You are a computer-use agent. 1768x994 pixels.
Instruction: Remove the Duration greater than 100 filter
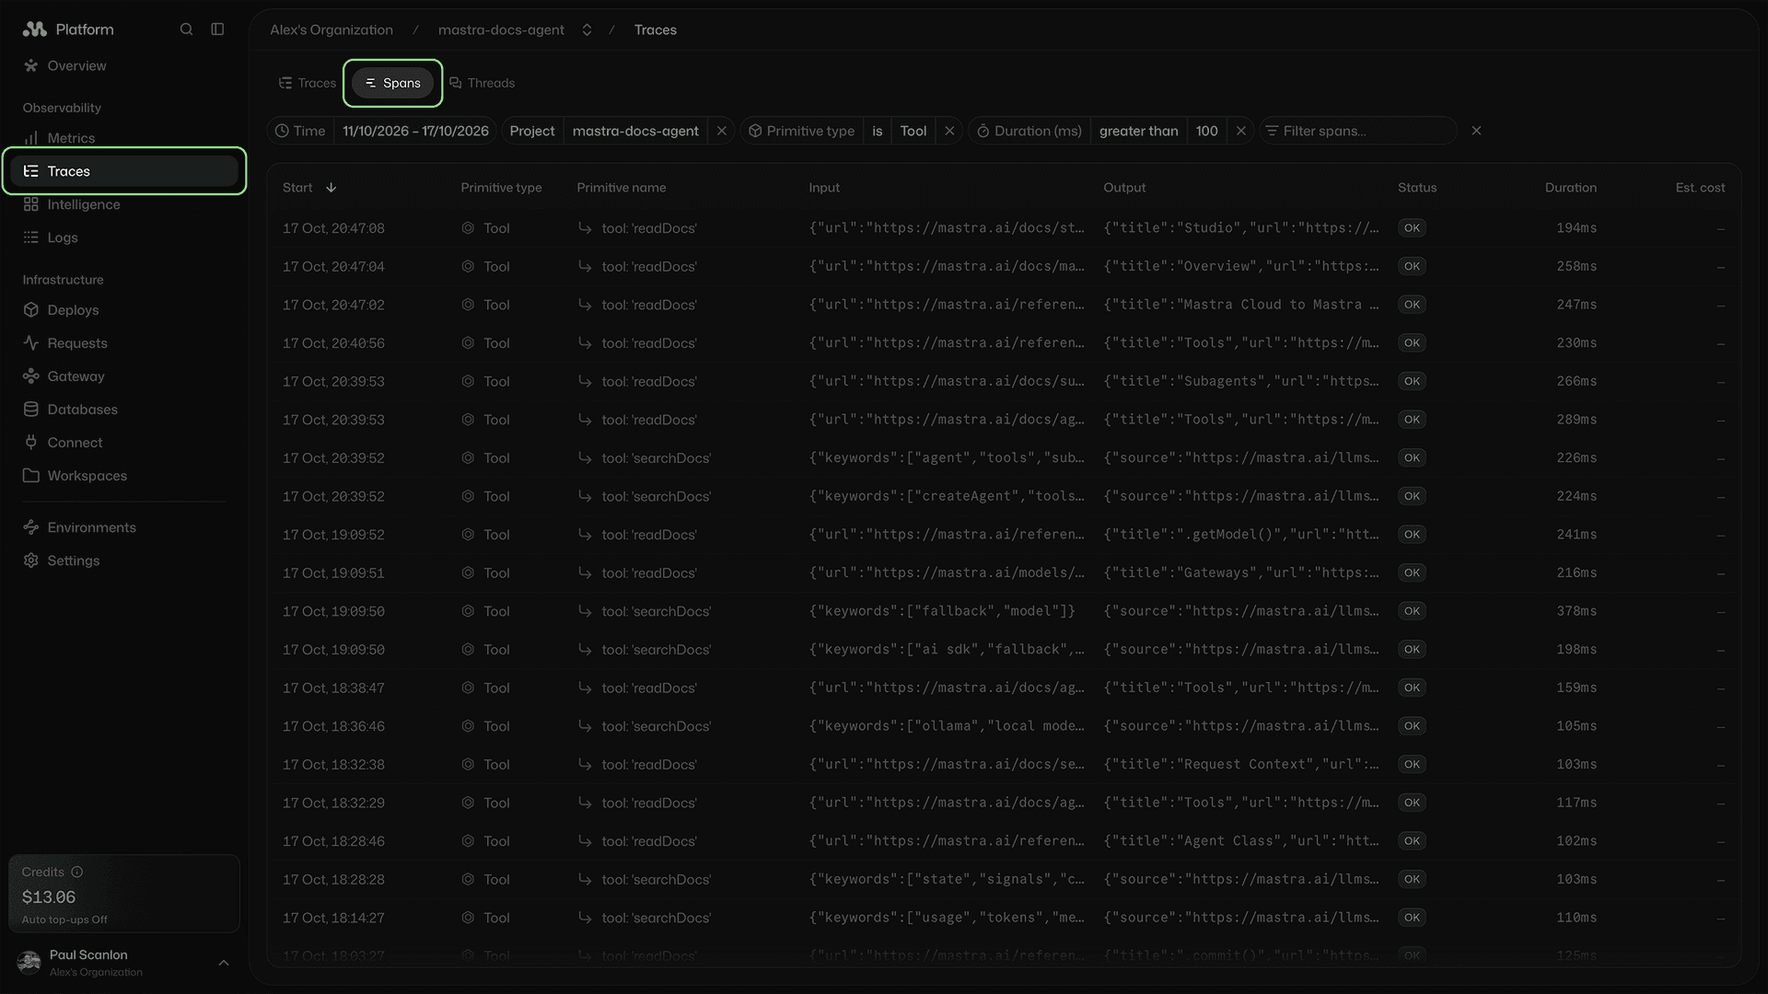coord(1241,131)
